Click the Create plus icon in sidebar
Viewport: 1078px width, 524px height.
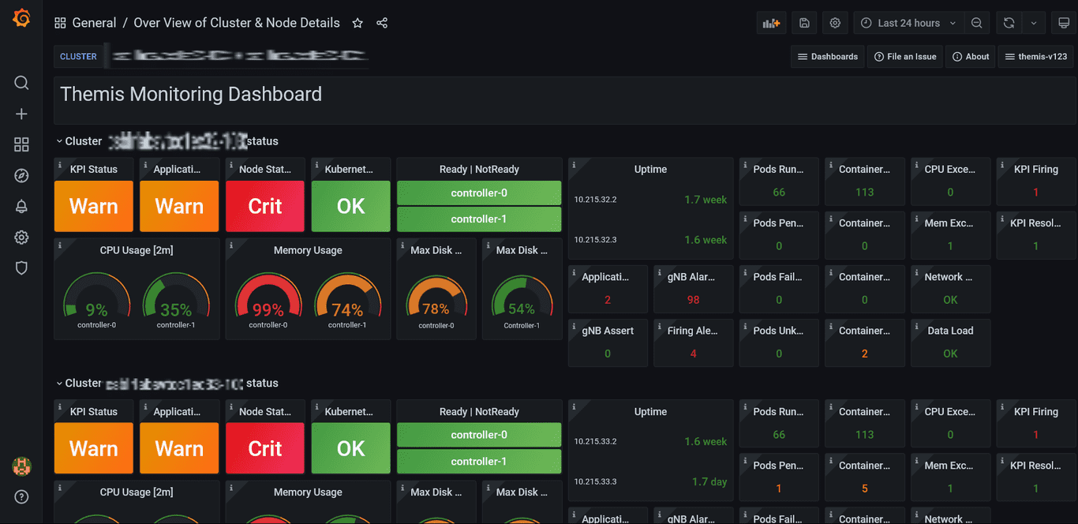click(21, 114)
